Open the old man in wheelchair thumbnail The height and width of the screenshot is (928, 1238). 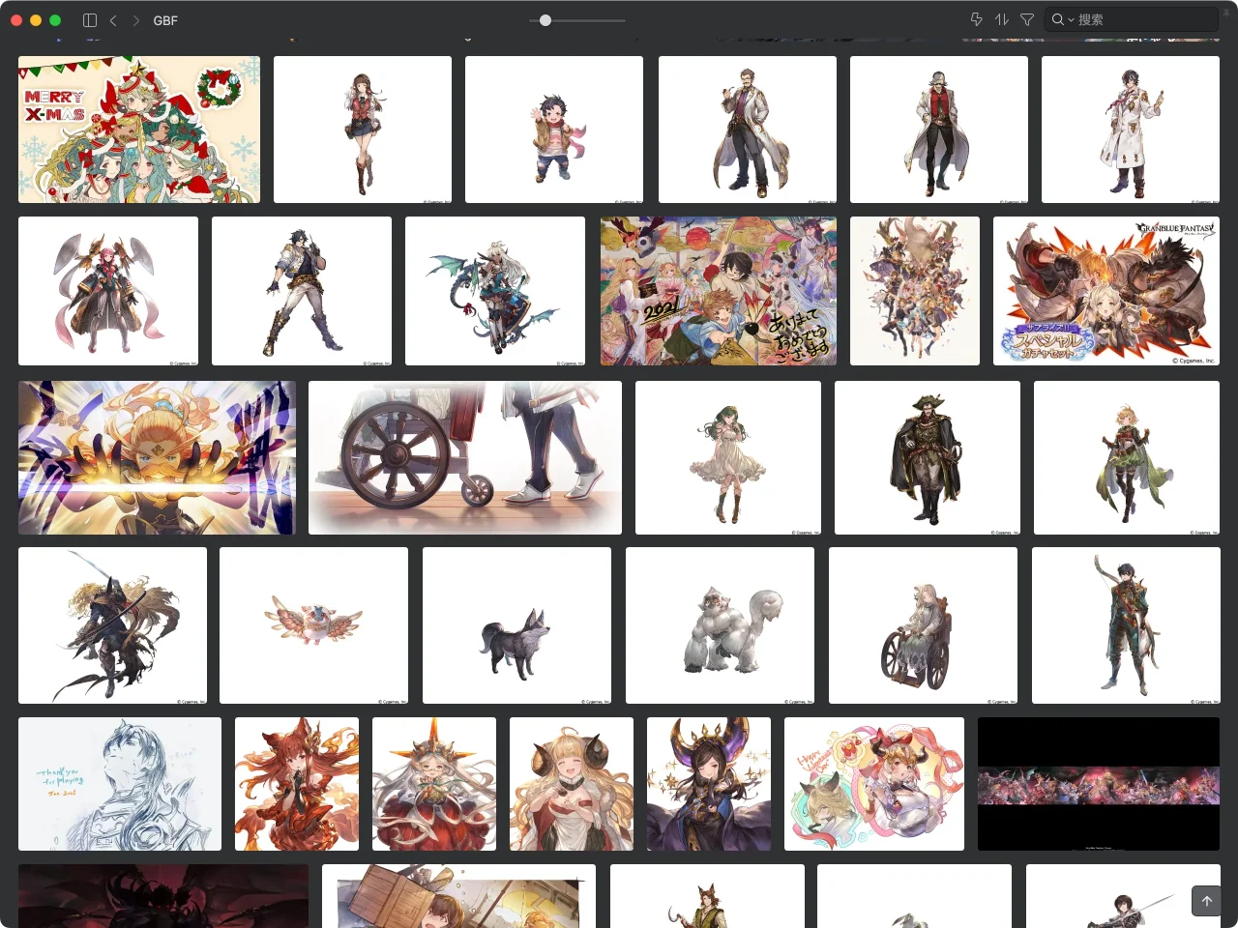923,625
